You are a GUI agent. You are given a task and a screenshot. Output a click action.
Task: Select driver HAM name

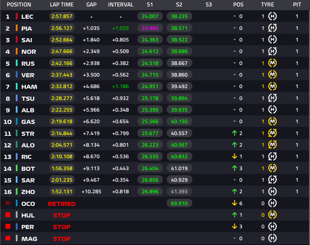click(x=29, y=87)
